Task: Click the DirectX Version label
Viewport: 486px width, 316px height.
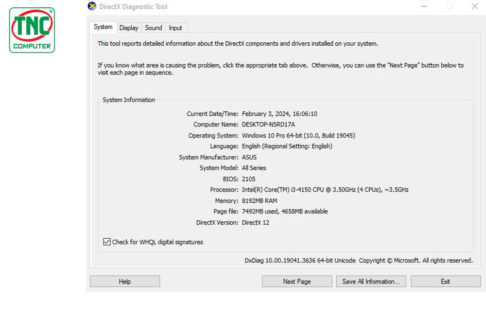Action: pos(217,222)
